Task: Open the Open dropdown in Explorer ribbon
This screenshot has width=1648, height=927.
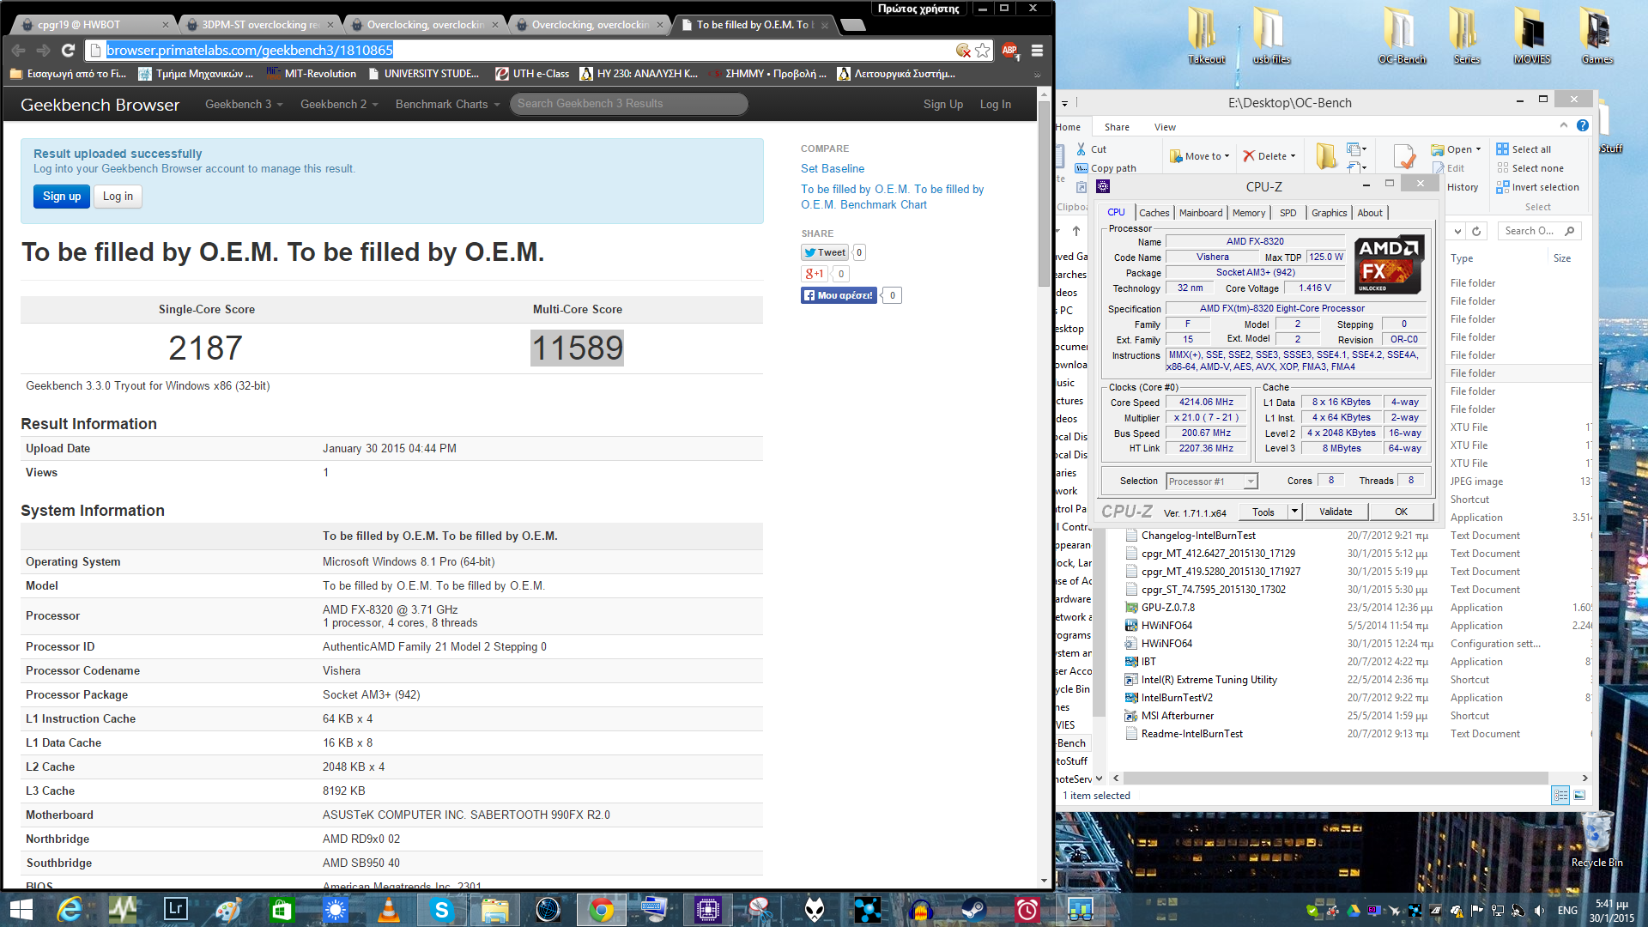Action: pyautogui.click(x=1456, y=149)
